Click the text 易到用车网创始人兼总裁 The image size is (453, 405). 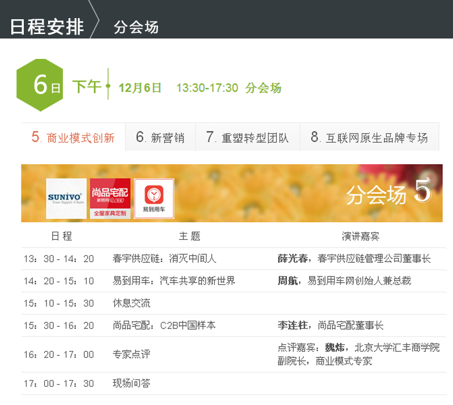360,281
